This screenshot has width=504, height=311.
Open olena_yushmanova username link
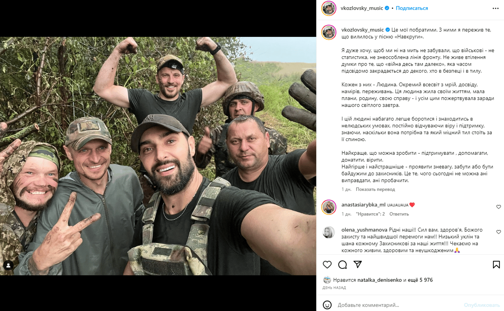(365, 229)
